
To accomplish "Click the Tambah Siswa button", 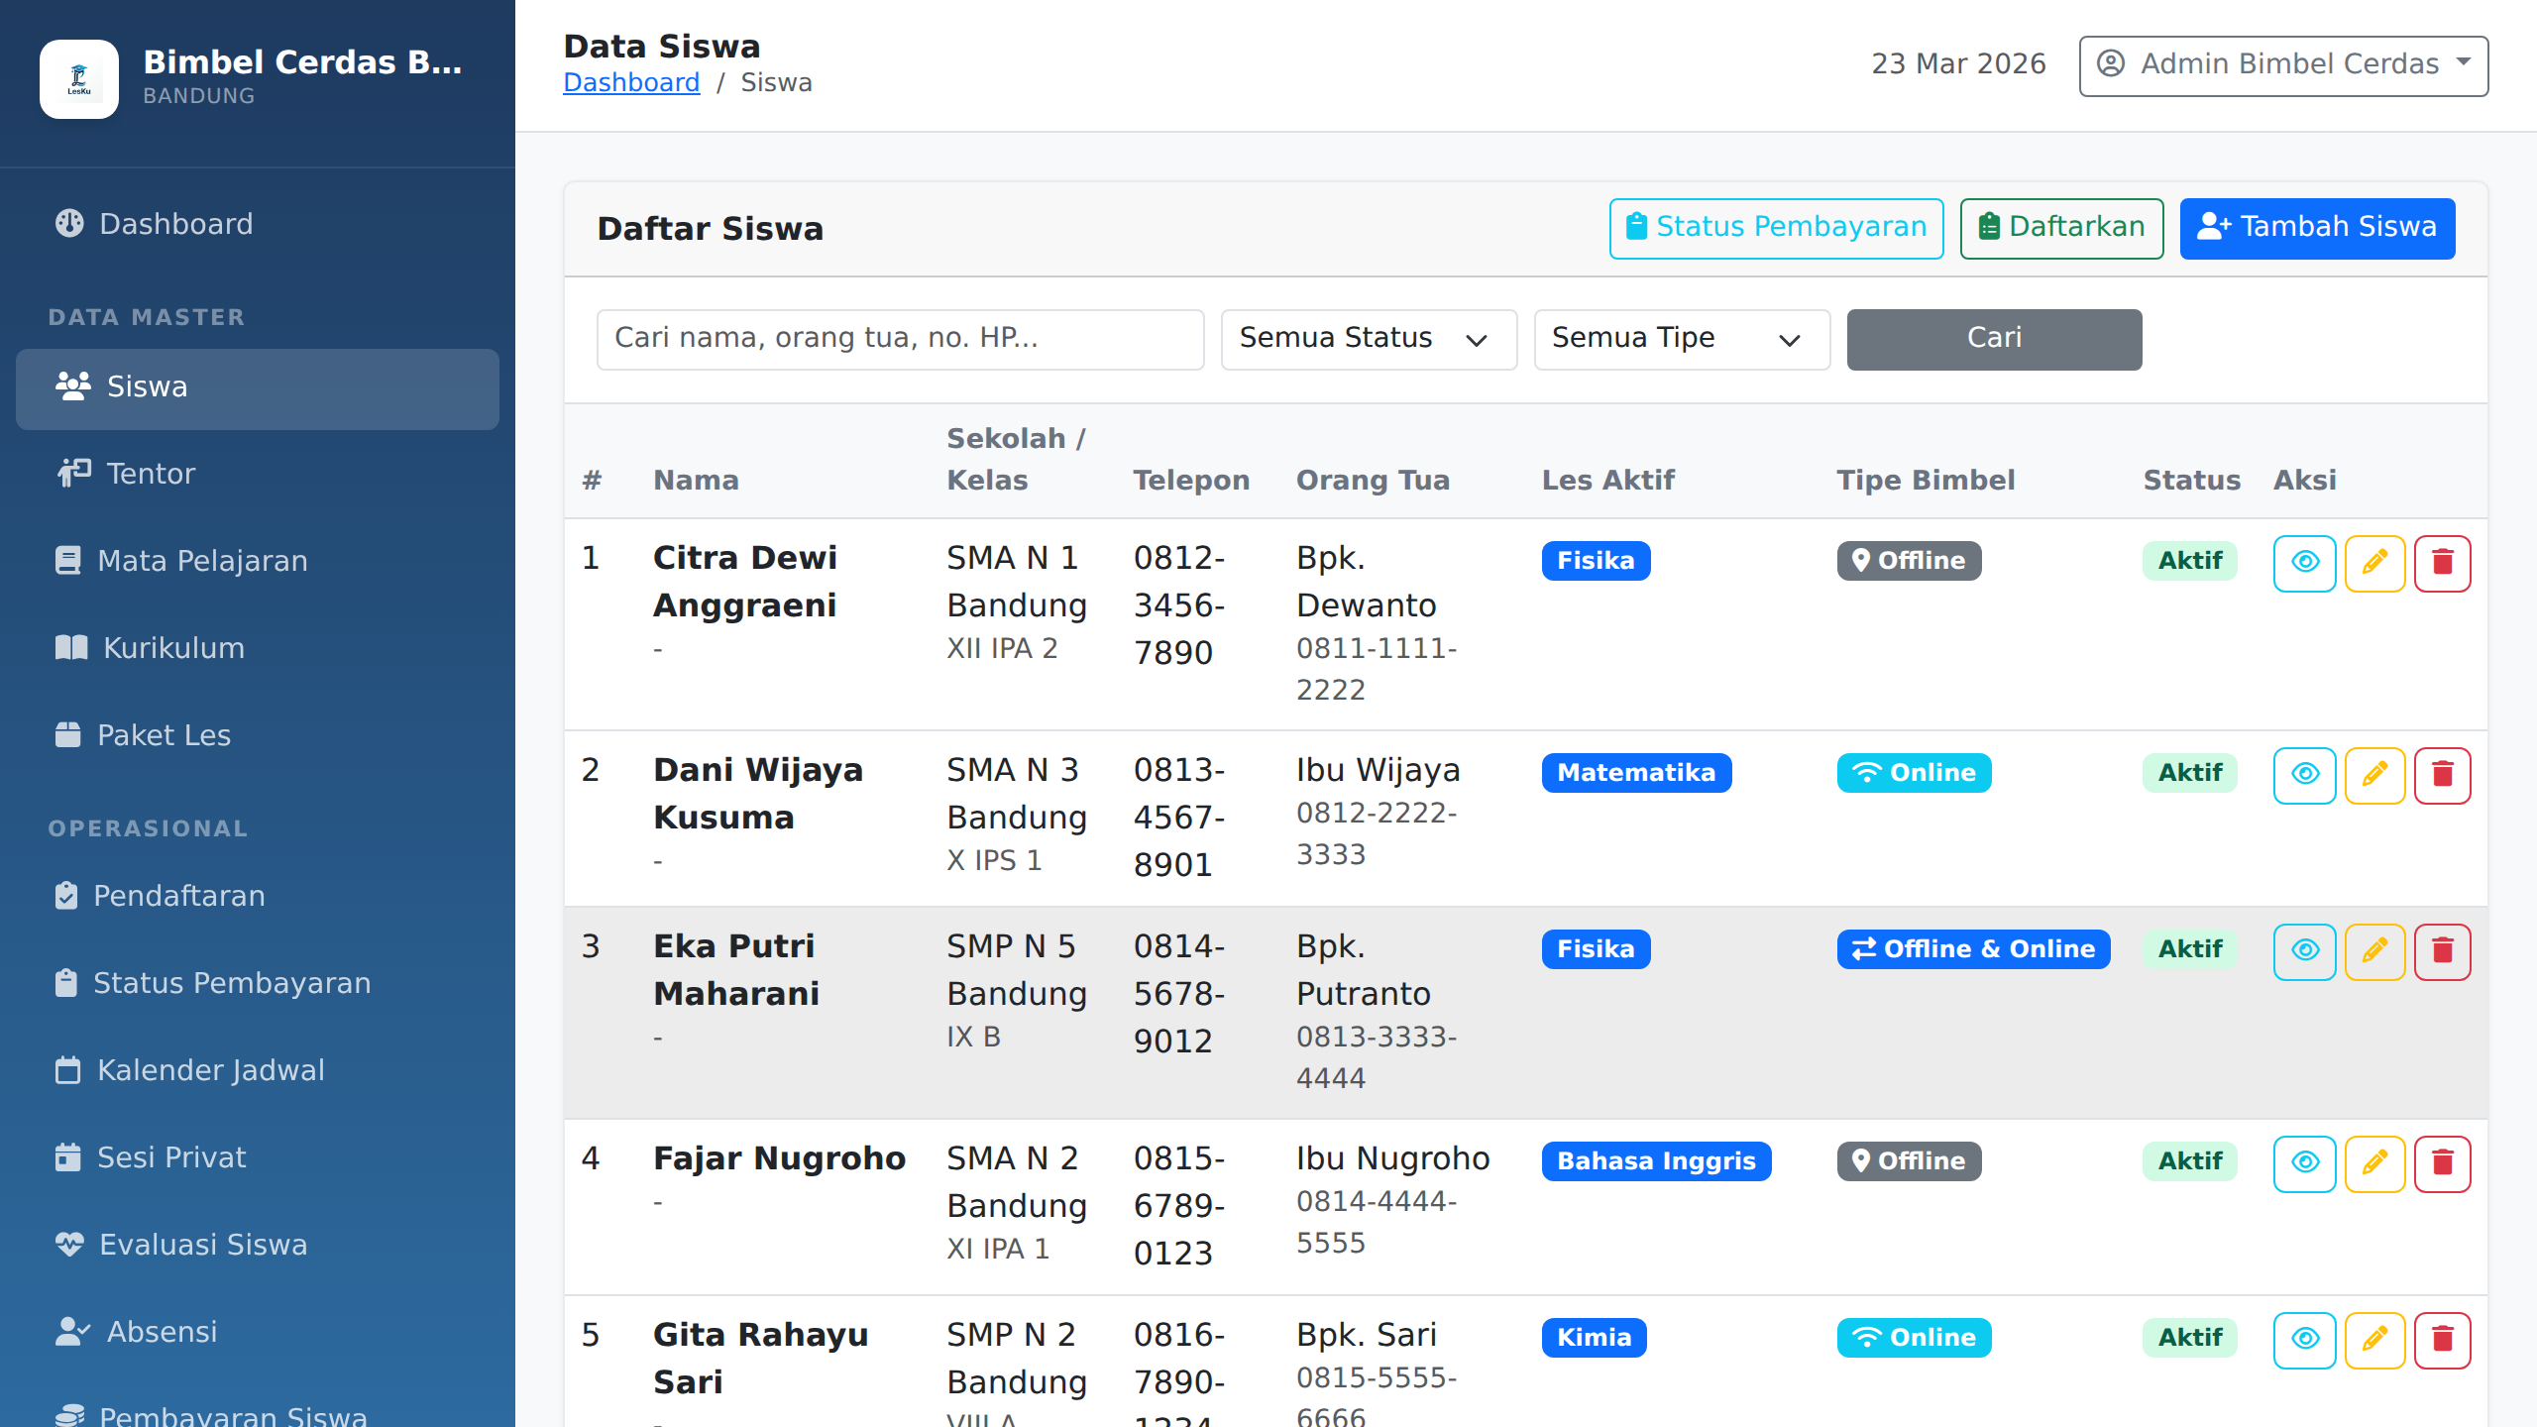I will [x=2317, y=228].
